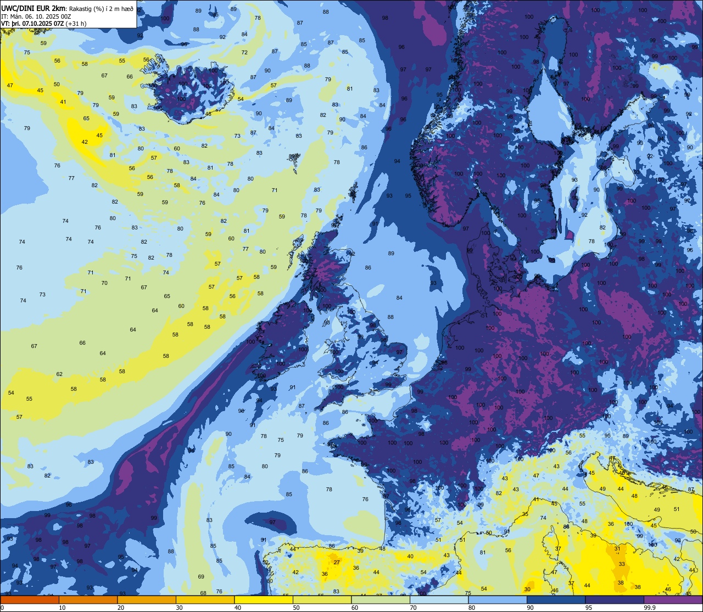The image size is (703, 612).
Task: Click the legend scale label 50
Action: pos(296,608)
